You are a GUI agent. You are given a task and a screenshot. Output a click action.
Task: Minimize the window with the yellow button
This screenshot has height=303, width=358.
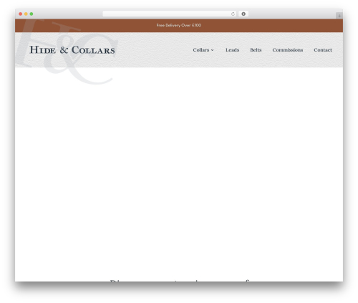pyautogui.click(x=26, y=14)
